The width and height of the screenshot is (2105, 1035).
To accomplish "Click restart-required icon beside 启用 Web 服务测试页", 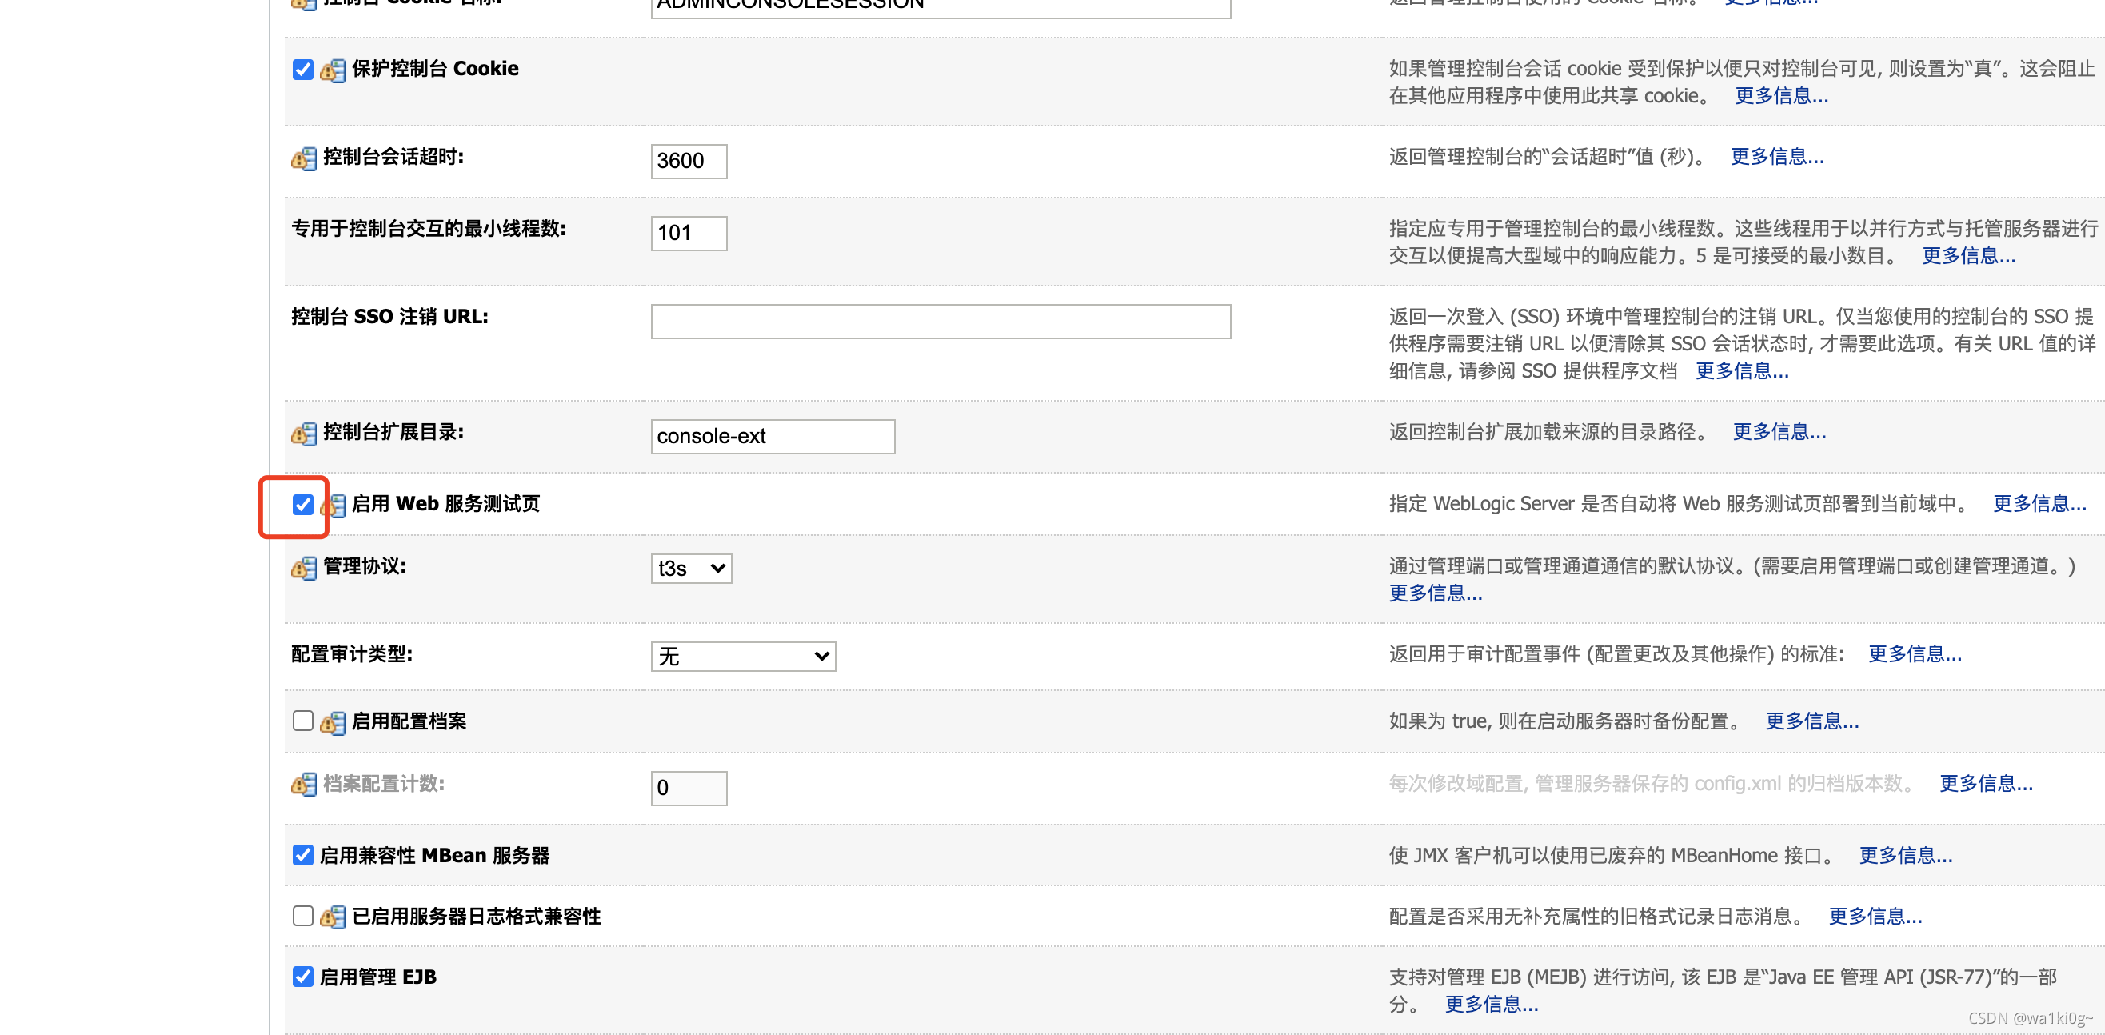I will [x=334, y=506].
